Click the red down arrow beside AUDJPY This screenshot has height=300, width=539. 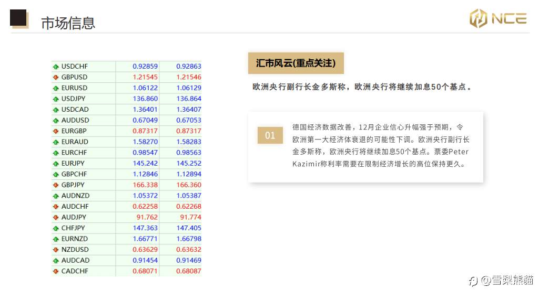click(56, 217)
